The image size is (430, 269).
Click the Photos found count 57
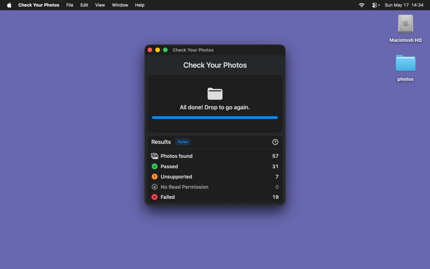275,156
